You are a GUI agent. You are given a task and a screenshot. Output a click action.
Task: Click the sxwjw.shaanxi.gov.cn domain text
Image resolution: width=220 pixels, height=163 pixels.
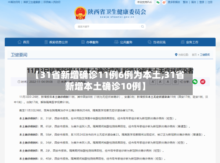[117, 17]
